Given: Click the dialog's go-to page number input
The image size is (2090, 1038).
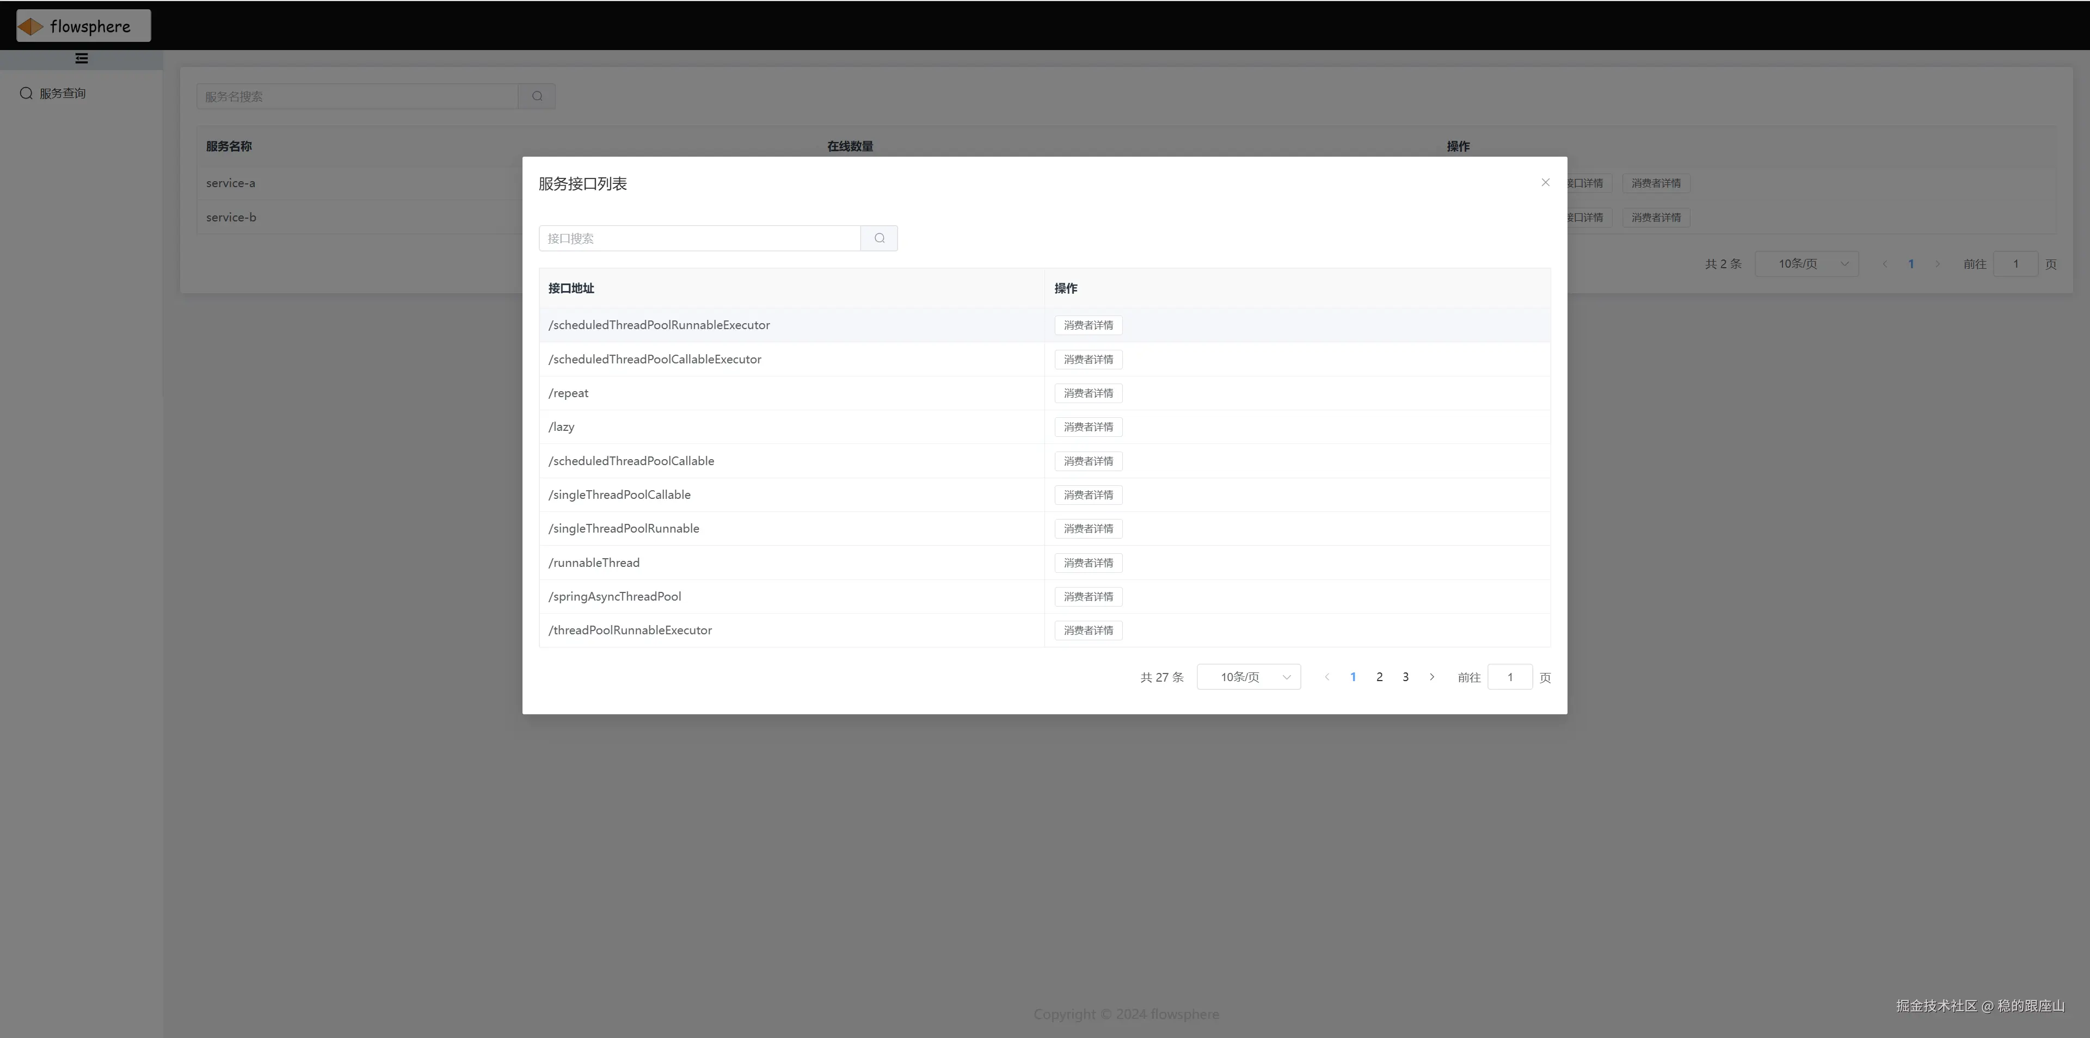Looking at the screenshot, I should 1509,677.
